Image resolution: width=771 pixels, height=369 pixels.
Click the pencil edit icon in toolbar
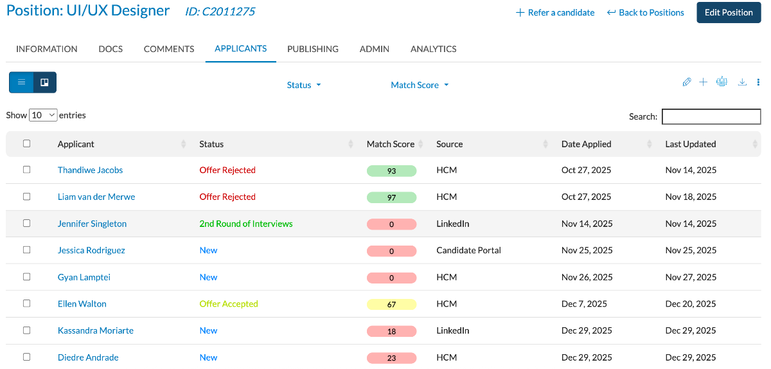(x=687, y=82)
